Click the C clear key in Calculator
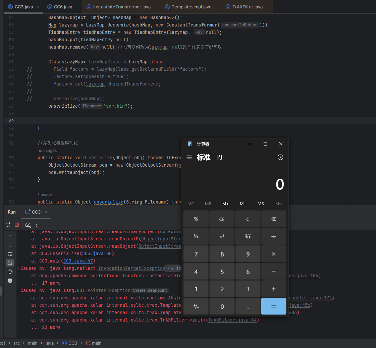 coord(248,219)
